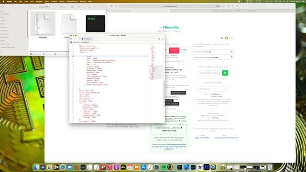This screenshot has height=172, width=306.
Task: Open App Store from the Dock
Action: [x=143, y=167]
